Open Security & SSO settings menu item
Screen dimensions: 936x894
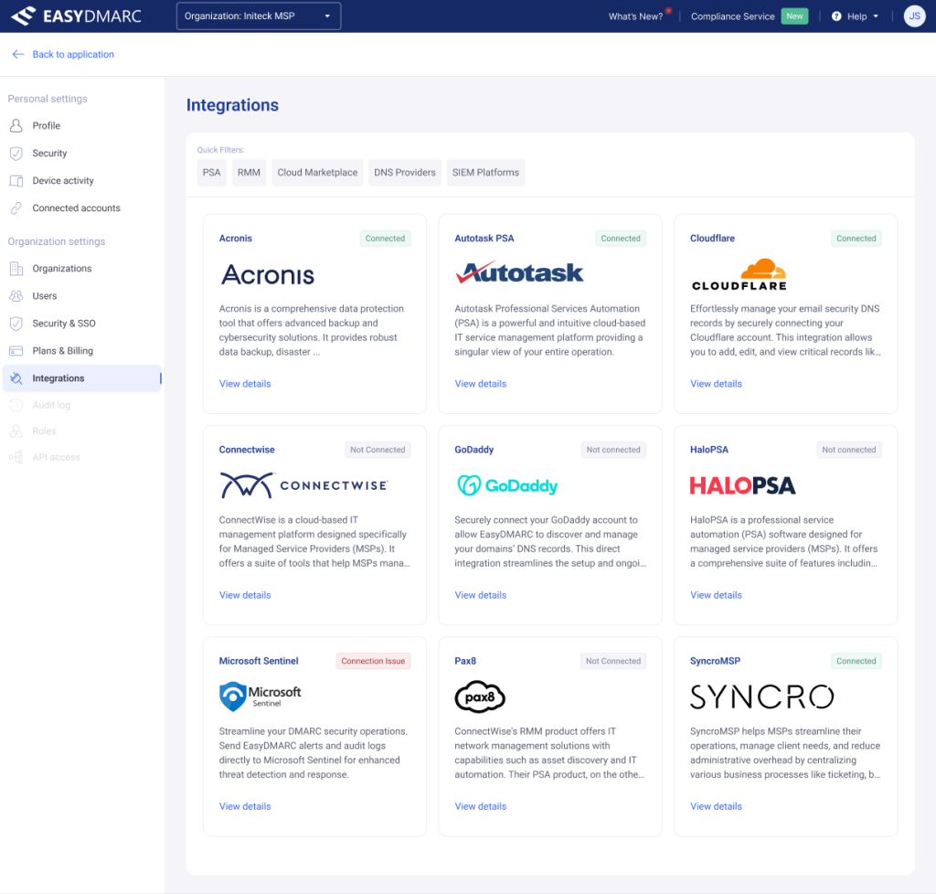pyautogui.click(x=64, y=324)
